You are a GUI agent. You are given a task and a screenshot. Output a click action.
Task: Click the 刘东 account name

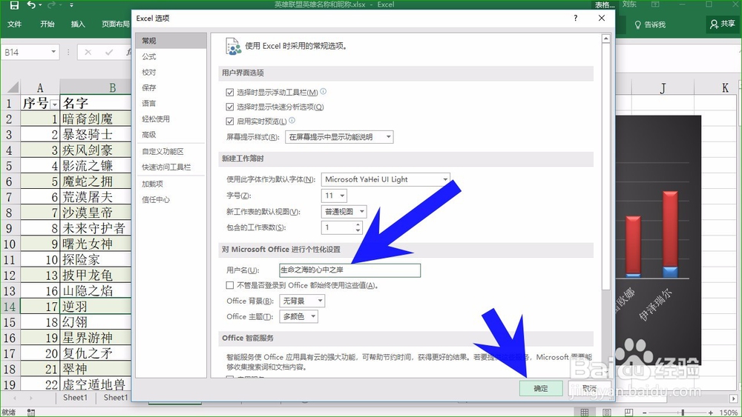click(x=629, y=4)
